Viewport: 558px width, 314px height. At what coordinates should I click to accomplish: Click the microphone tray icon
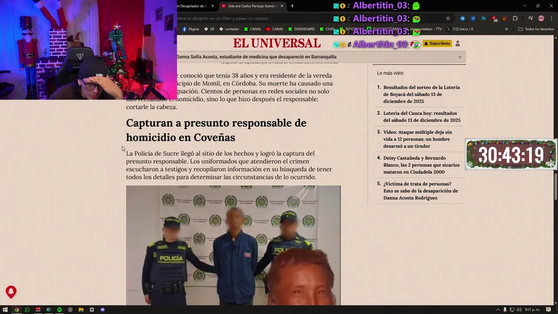tap(505, 310)
